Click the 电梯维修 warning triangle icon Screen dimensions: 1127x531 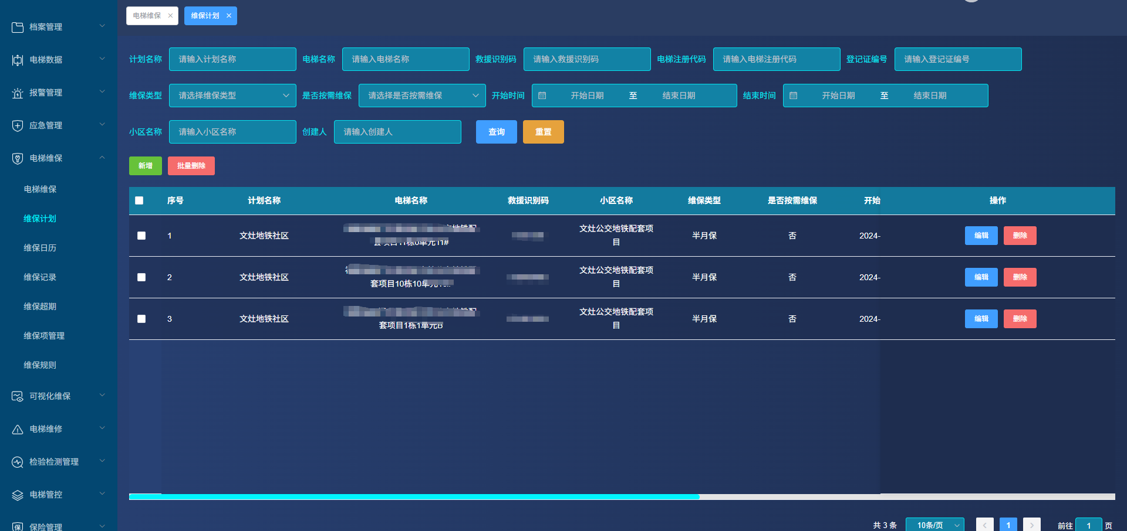click(18, 429)
